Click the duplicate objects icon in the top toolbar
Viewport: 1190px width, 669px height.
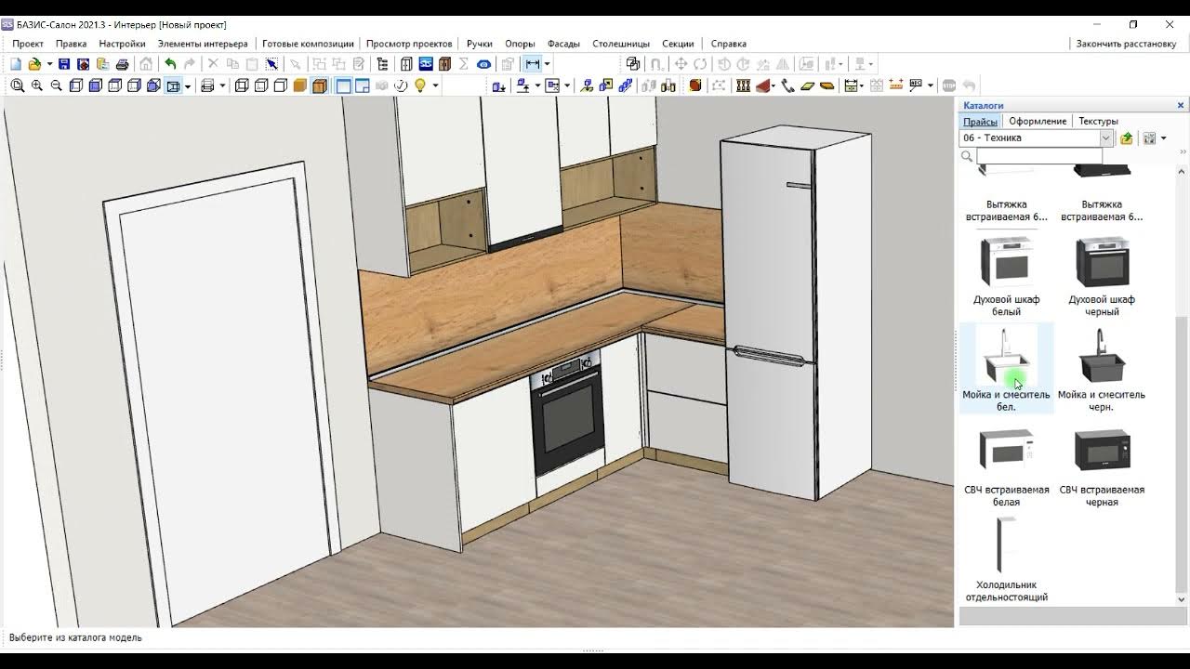(x=633, y=64)
